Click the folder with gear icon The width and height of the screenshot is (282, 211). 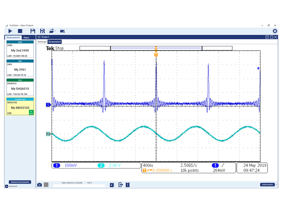point(62,31)
